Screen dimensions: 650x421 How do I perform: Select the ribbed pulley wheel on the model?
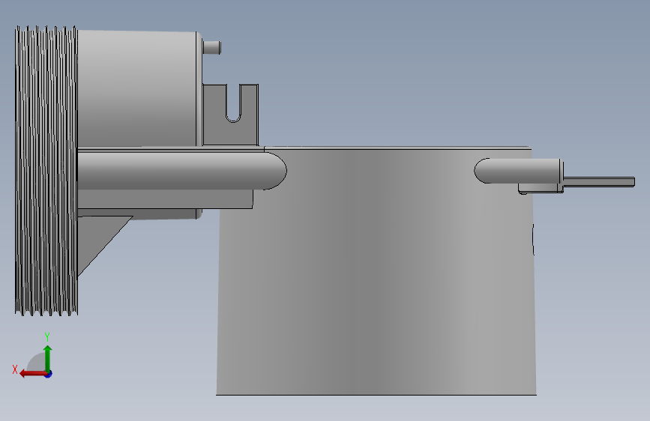pos(46,170)
